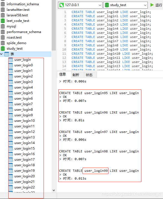Viewport: 163px width, 199px height.
Task: Click the green leet_code_test database icon
Action: click(3, 21)
